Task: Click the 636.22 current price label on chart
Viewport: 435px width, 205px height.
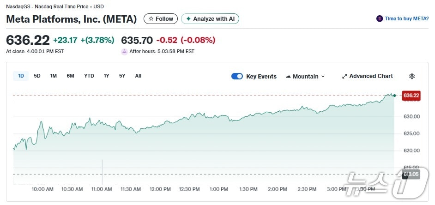Action: (411, 96)
